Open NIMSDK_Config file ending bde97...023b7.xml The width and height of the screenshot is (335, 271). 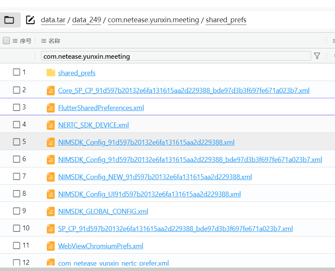coord(190,160)
